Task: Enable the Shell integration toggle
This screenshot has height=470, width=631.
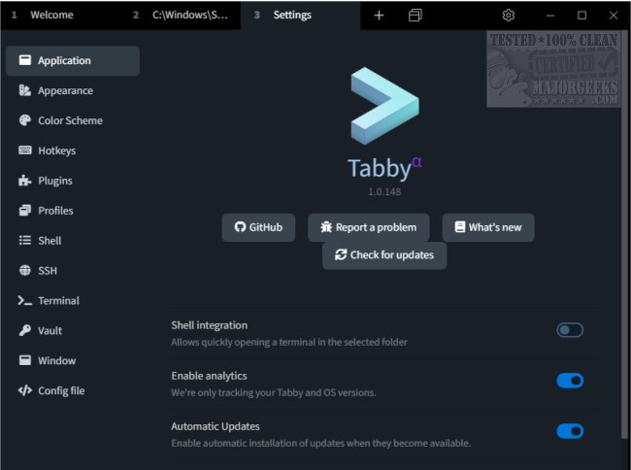Action: coord(570,330)
